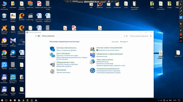Image resolution: width=183 pixels, height=102 pixels.
Task: Open the Учетные записи пользователей link
Action: click(109, 48)
